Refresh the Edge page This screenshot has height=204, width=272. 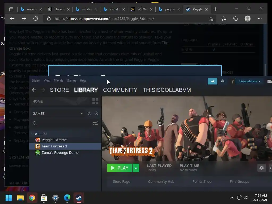pos(36,19)
